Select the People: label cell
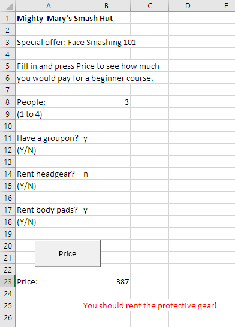This screenshot has height=327, width=235. (49, 102)
